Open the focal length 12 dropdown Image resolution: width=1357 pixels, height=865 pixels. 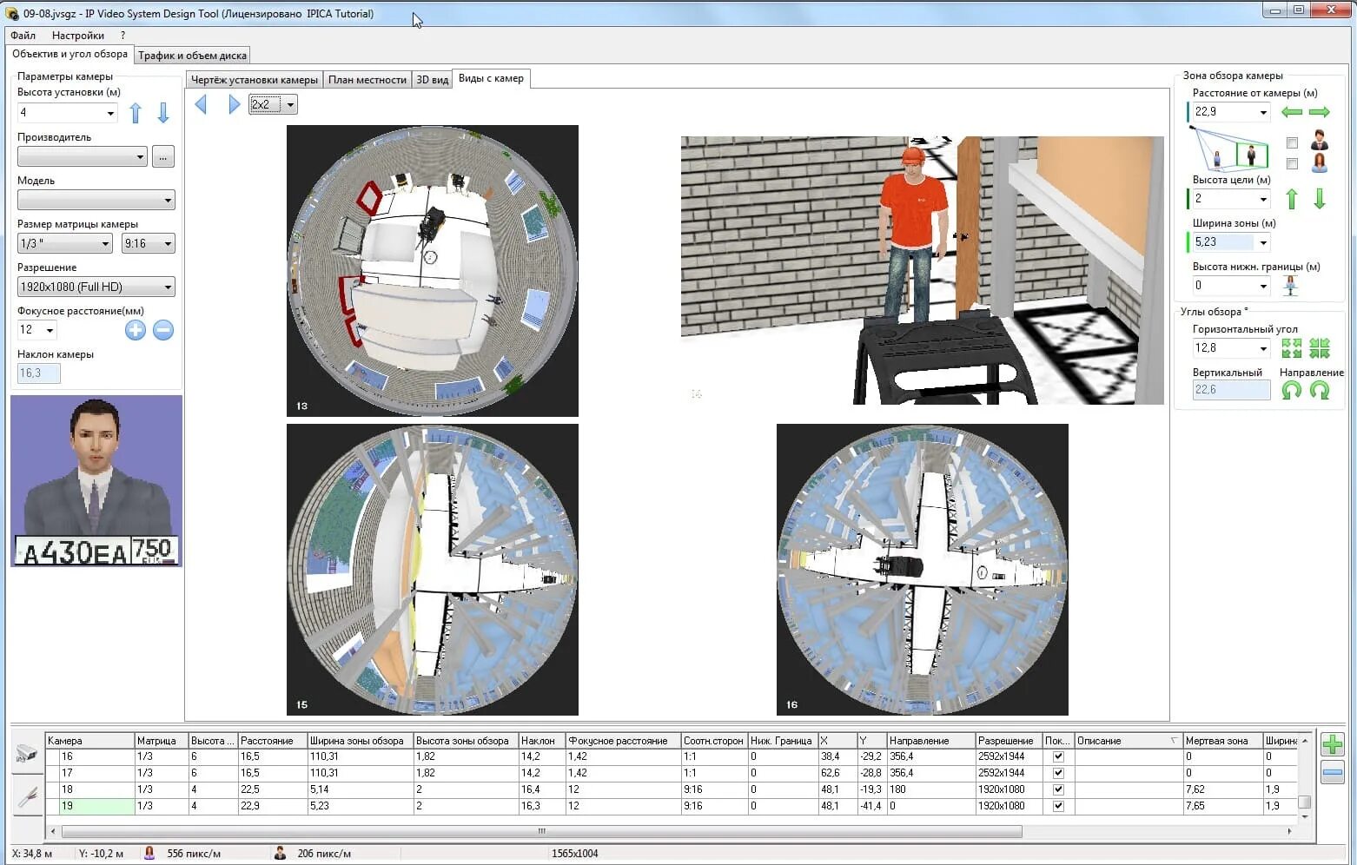(x=50, y=330)
